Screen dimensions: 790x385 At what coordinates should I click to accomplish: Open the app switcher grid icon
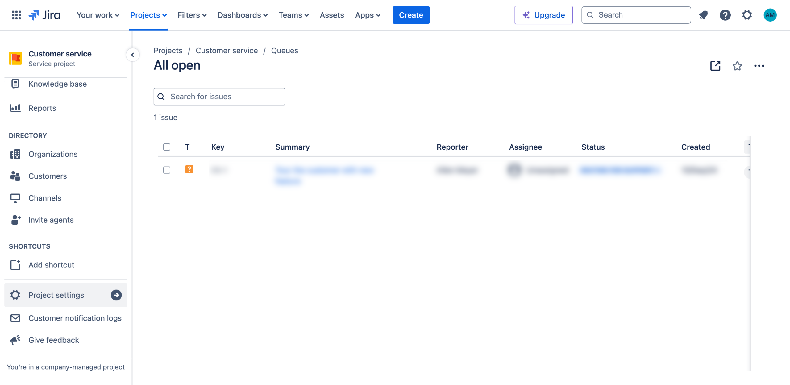16,15
